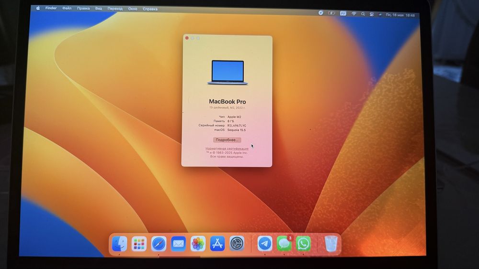Open the Справка menu
Image resolution: width=479 pixels, height=269 pixels.
click(150, 9)
